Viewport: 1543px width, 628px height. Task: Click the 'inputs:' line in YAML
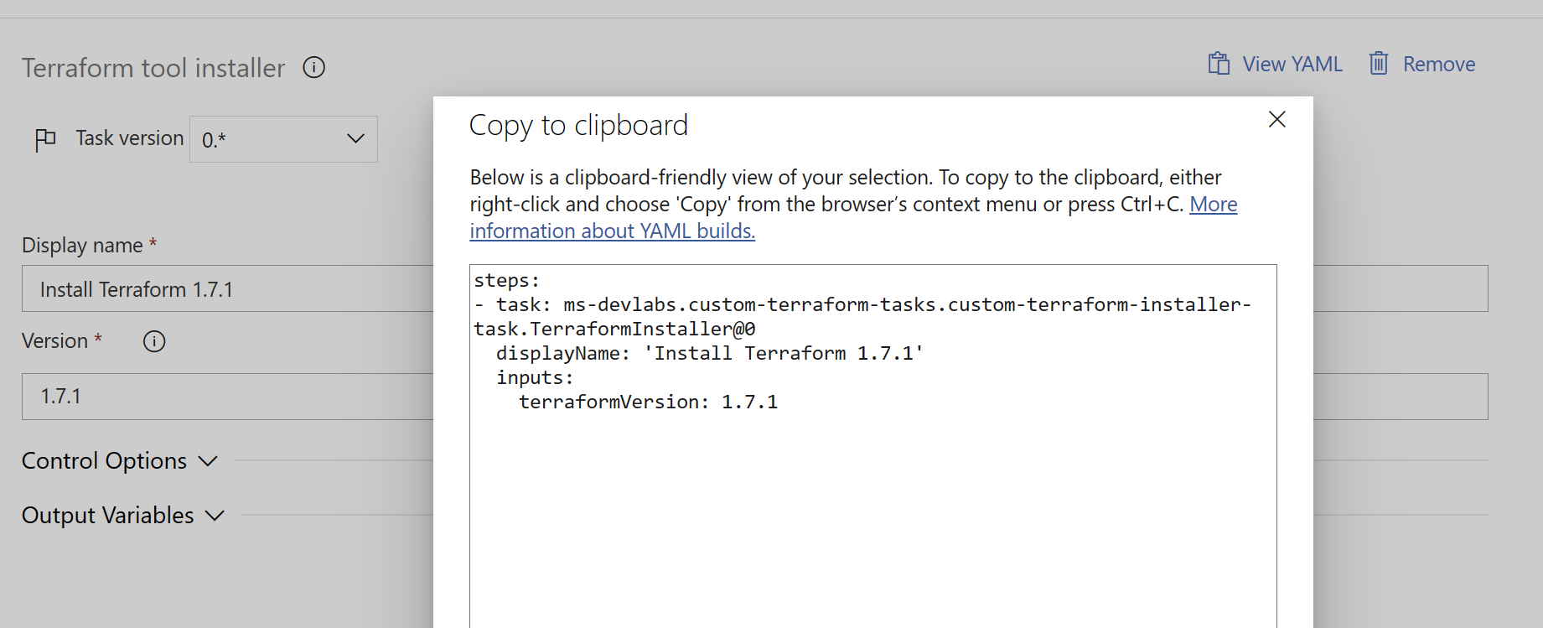[x=535, y=378]
